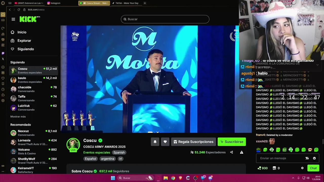Viewport: 324px width, 182px height.
Task: Open the channel points shop icon
Action: [x=274, y=168]
